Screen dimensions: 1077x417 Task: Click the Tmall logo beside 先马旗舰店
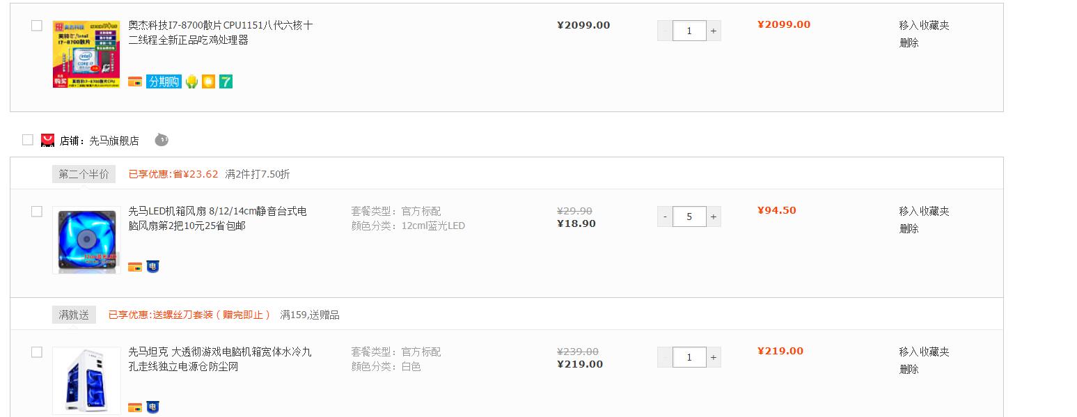pyautogui.click(x=48, y=140)
